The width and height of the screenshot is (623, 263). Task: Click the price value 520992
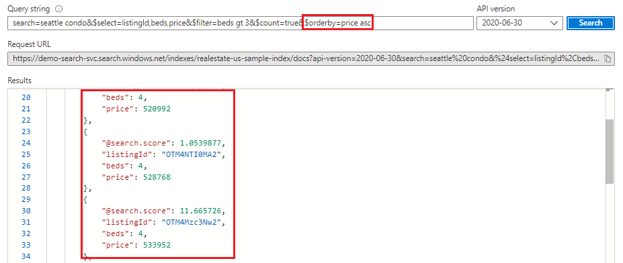tap(157, 109)
